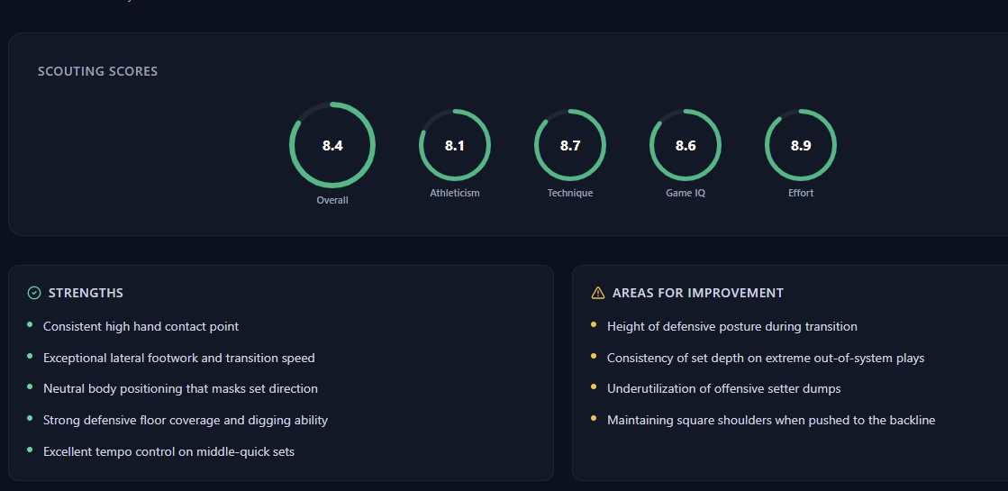The image size is (1008, 491).
Task: Click the Strengths panel heading text
Action: click(x=86, y=293)
